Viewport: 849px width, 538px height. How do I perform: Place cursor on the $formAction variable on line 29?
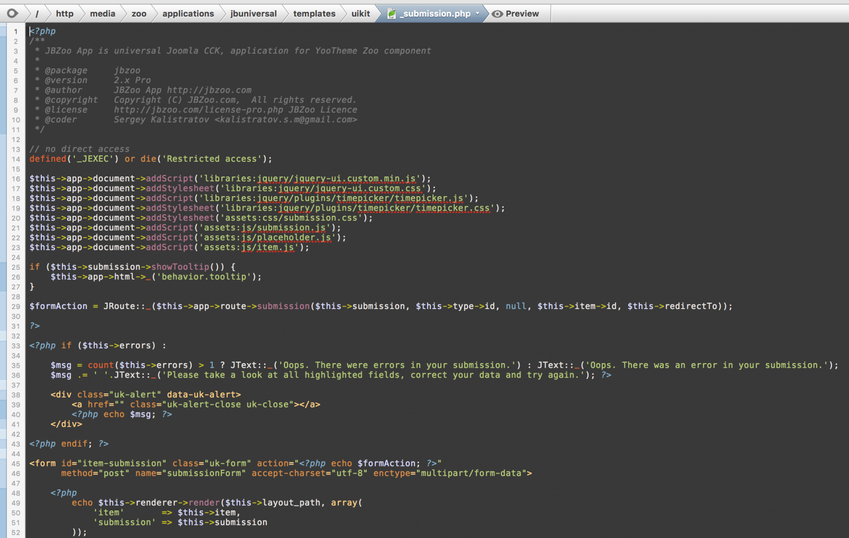coord(58,306)
